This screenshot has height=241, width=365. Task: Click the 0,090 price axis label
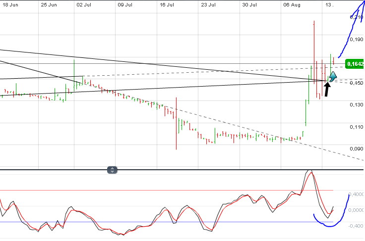coord(357,148)
